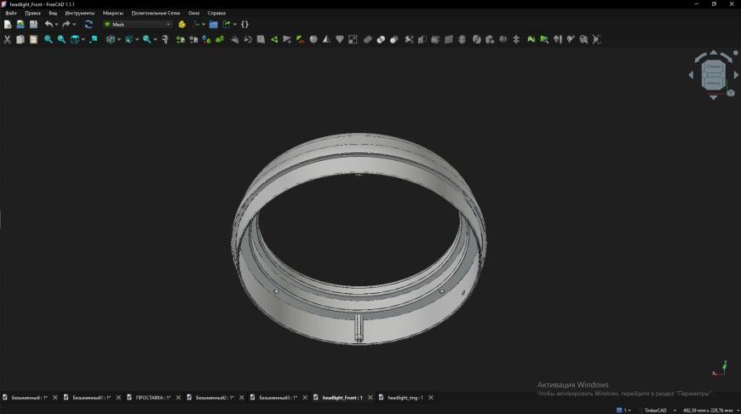The width and height of the screenshot is (741, 414).
Task: Open the Инструменты menu
Action: coord(80,14)
